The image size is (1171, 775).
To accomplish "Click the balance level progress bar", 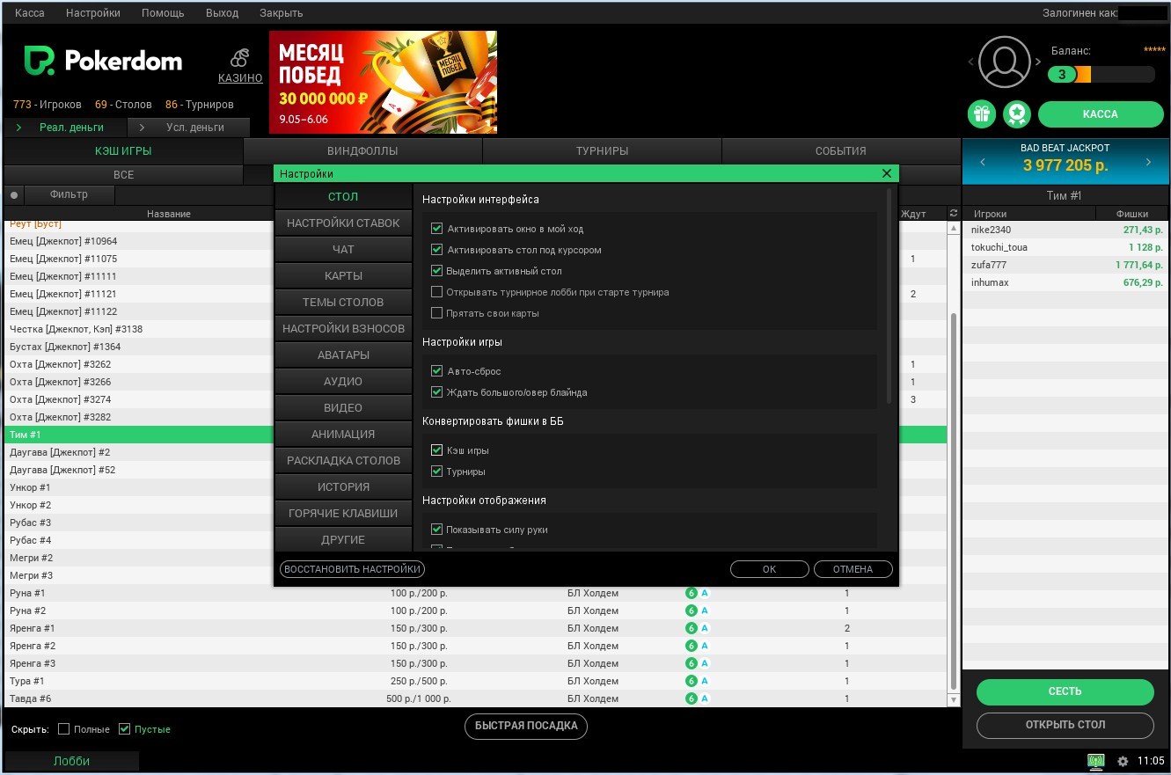I will coord(1101,75).
